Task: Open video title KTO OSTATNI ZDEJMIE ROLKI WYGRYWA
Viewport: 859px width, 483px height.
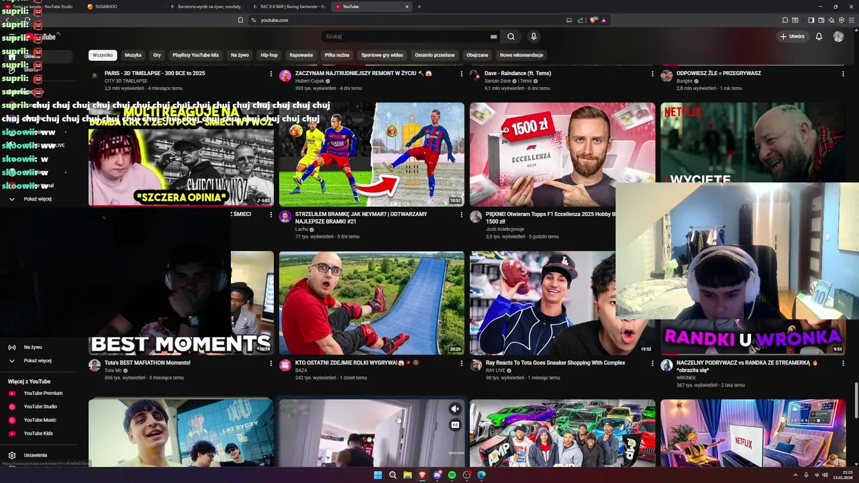Action: 357,363
